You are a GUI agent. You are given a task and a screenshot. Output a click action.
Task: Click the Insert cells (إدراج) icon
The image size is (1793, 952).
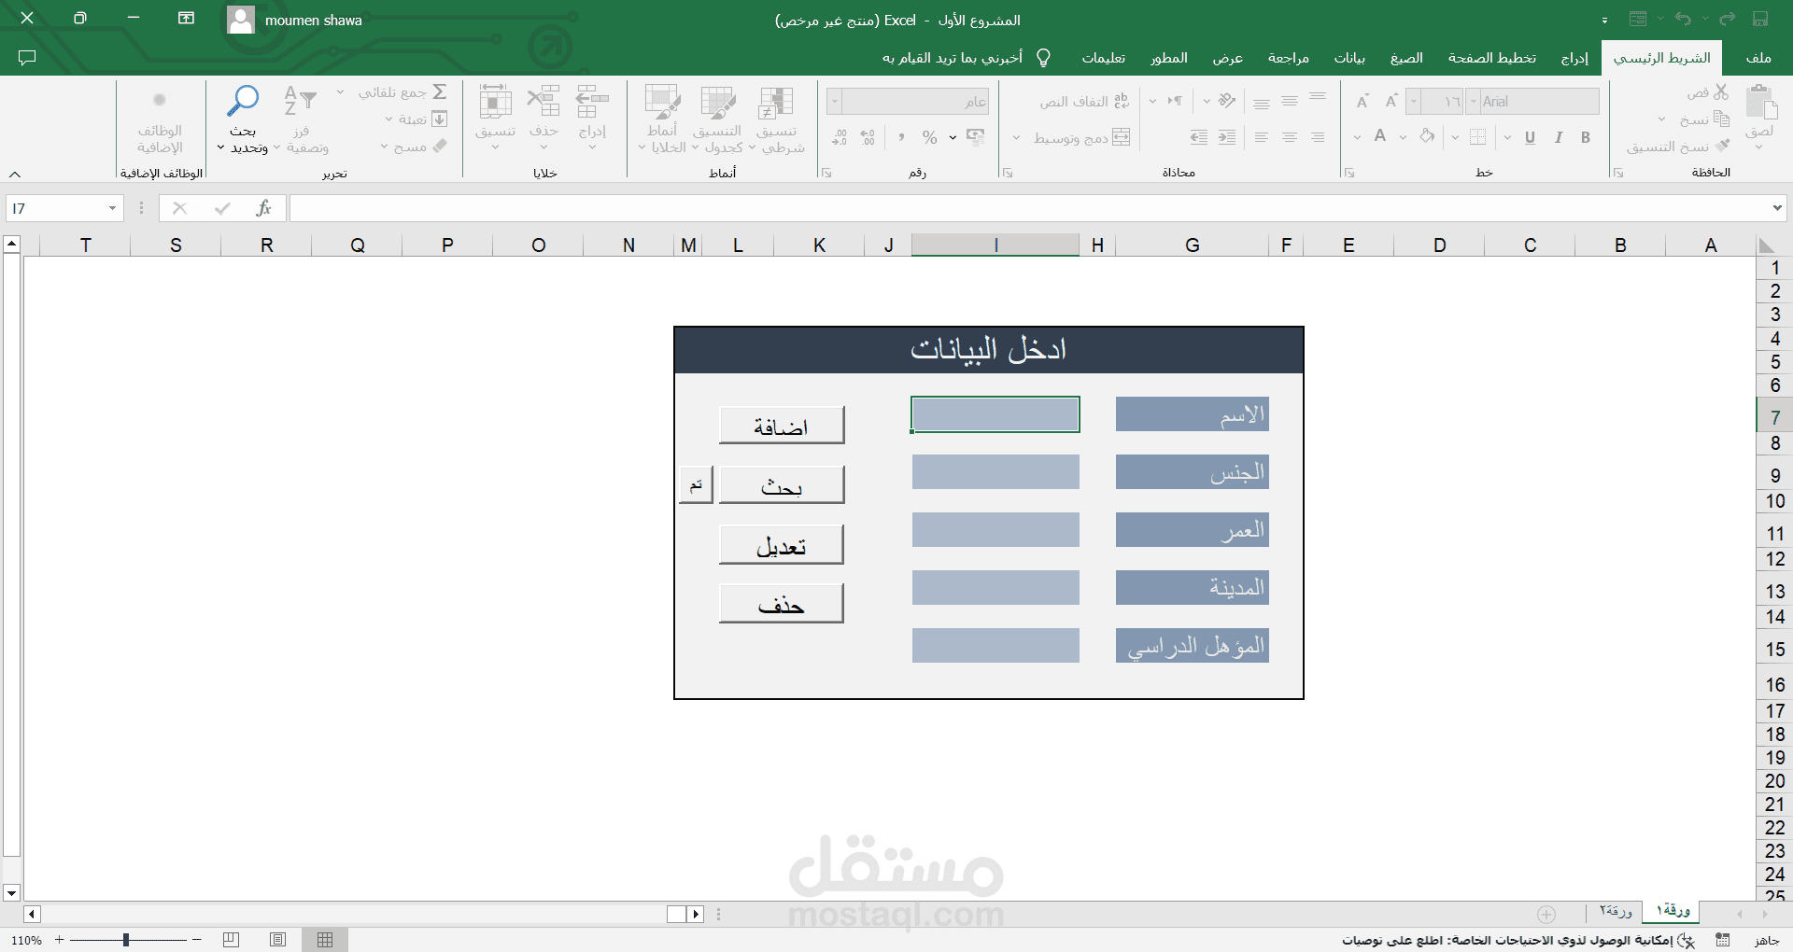pyautogui.click(x=592, y=101)
